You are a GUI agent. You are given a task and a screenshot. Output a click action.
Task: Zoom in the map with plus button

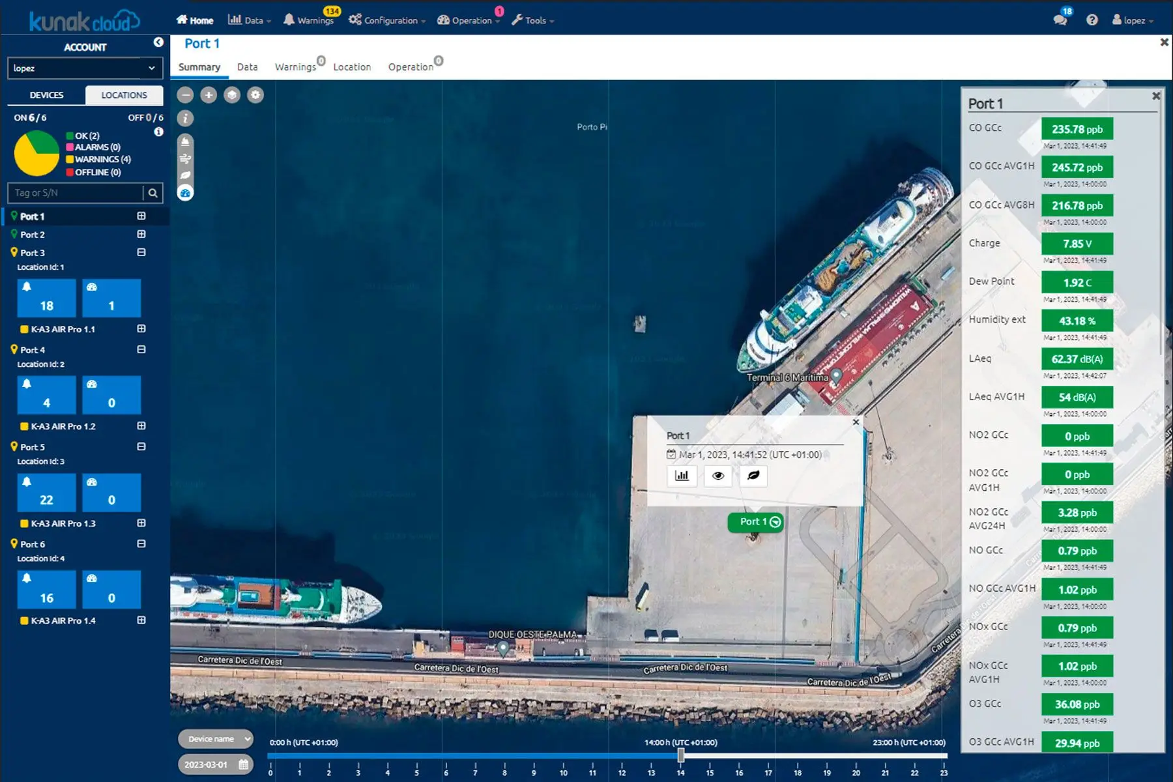(209, 95)
